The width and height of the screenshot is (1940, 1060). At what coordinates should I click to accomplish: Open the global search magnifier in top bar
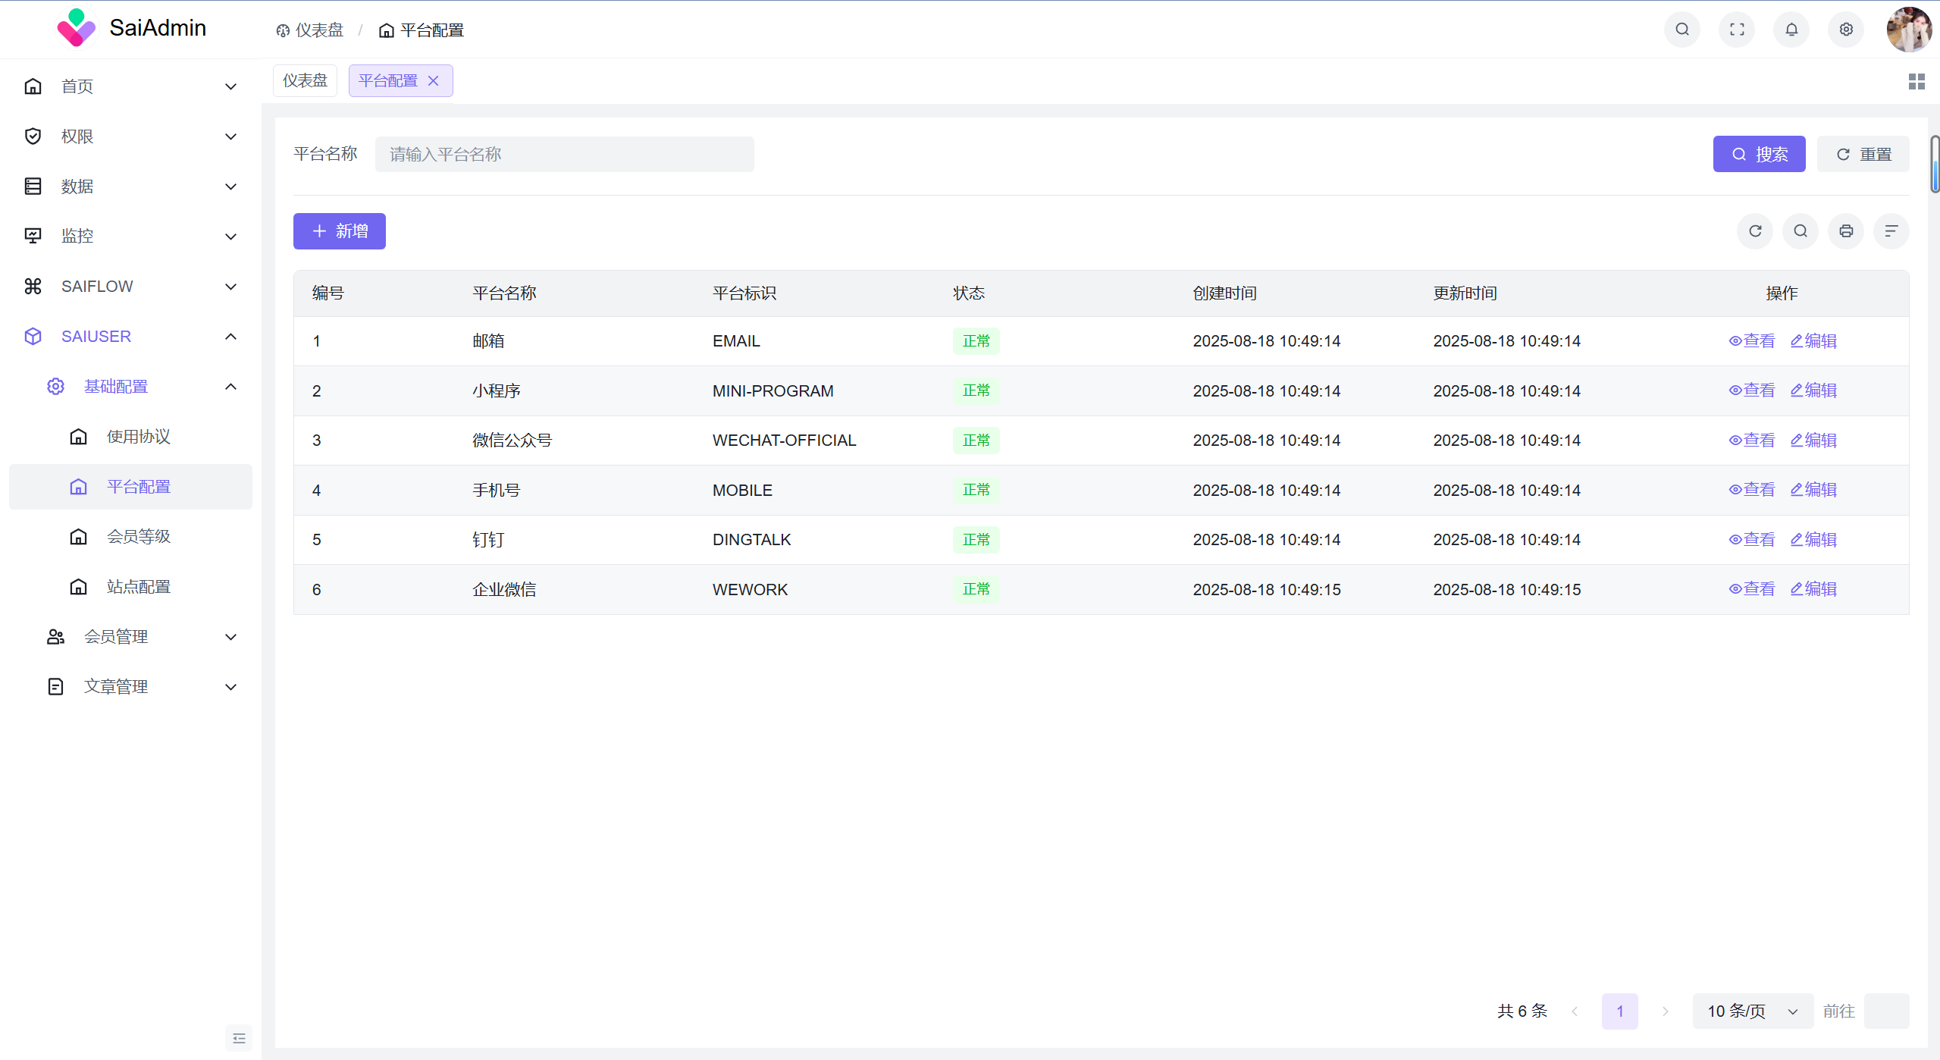(x=1681, y=30)
